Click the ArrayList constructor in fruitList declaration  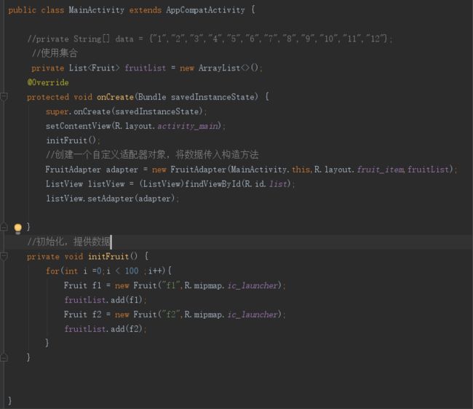click(x=228, y=68)
